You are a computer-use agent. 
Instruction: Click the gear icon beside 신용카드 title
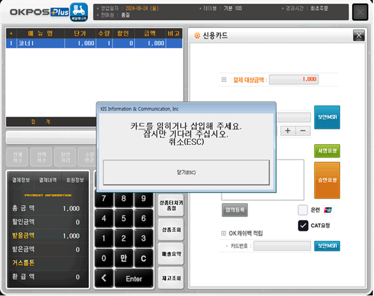point(197,36)
